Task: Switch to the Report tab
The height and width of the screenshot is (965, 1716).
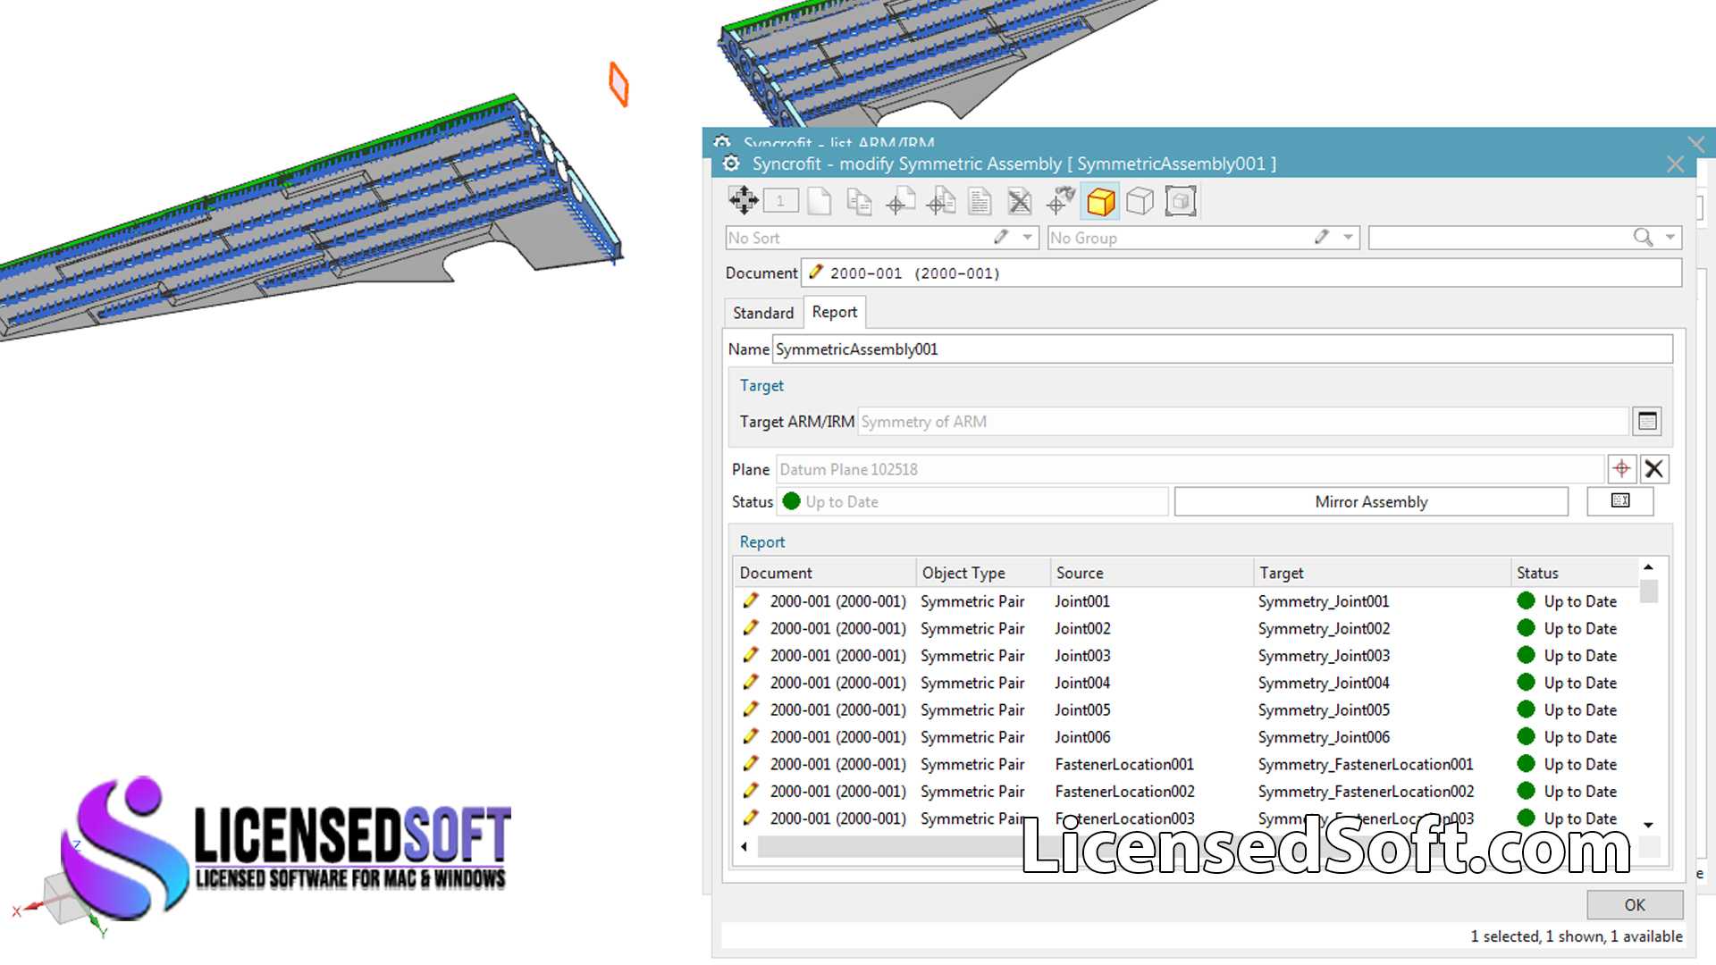Action: coord(835,312)
